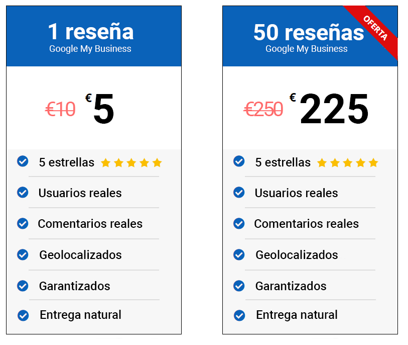Click the crossed-out €250 old price
Image resolution: width=408 pixels, height=345 pixels.
pyautogui.click(x=263, y=109)
